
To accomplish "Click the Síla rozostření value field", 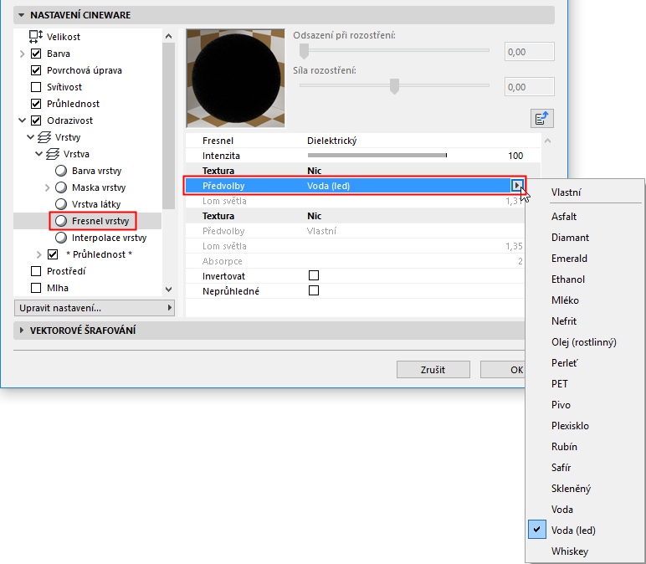I will (x=529, y=87).
